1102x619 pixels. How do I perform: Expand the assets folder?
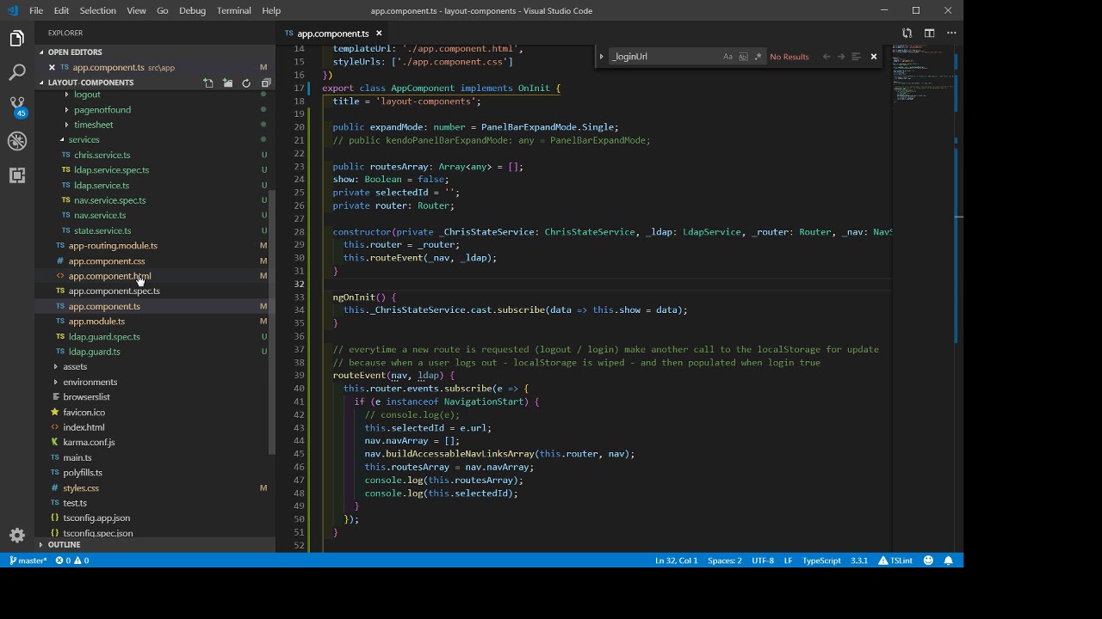(75, 367)
